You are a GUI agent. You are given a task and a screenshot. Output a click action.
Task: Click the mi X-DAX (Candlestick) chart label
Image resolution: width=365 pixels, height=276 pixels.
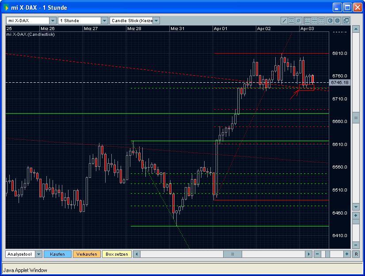pos(30,34)
